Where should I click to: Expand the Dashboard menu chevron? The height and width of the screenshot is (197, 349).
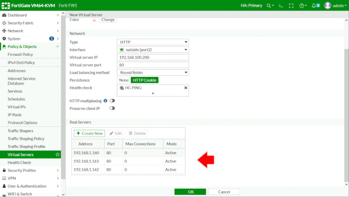pos(58,15)
